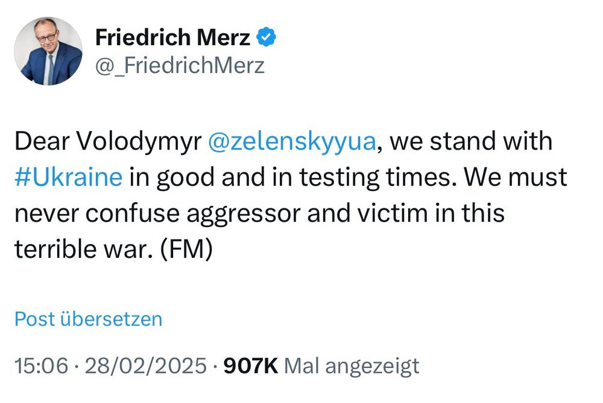The width and height of the screenshot is (603, 403).
Task: Click the 28/02/2025 post date
Action: point(146,366)
